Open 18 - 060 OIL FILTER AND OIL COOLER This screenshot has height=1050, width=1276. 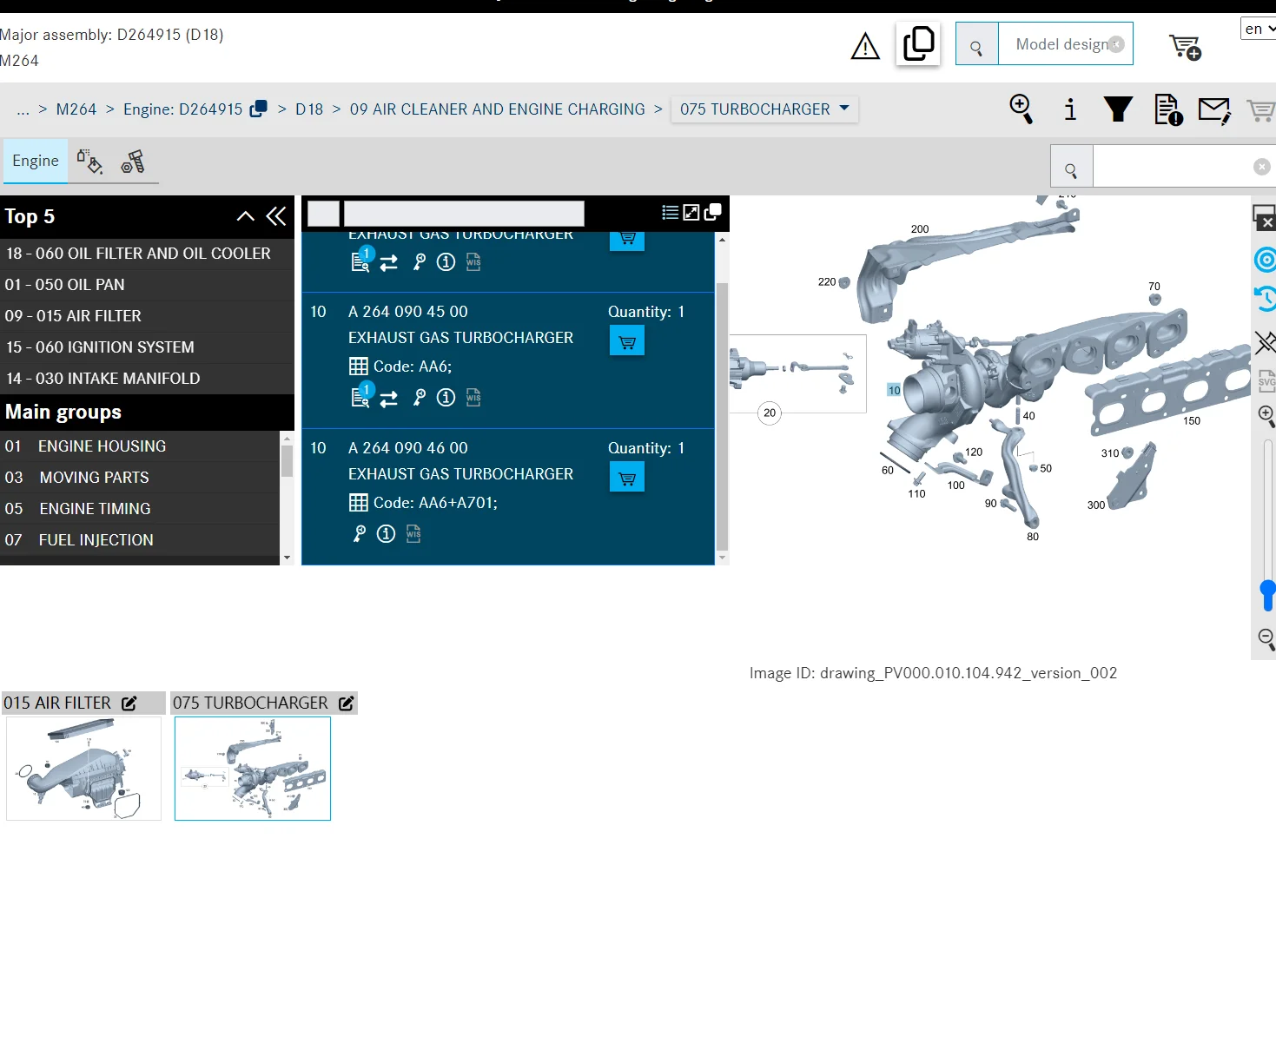pyautogui.click(x=147, y=254)
